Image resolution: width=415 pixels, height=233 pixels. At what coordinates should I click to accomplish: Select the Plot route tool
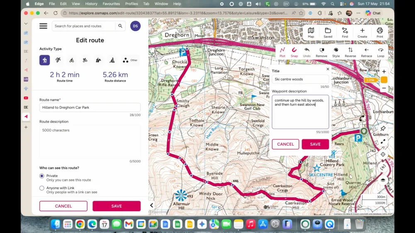282,52
